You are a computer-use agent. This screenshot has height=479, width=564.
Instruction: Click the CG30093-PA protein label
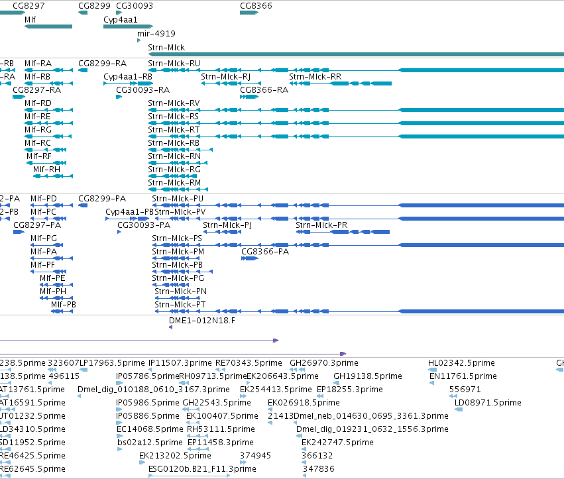pos(144,225)
